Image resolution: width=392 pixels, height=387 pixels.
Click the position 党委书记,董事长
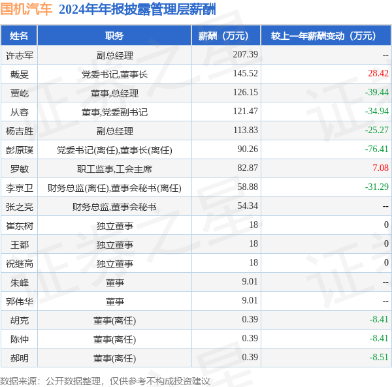point(114,74)
